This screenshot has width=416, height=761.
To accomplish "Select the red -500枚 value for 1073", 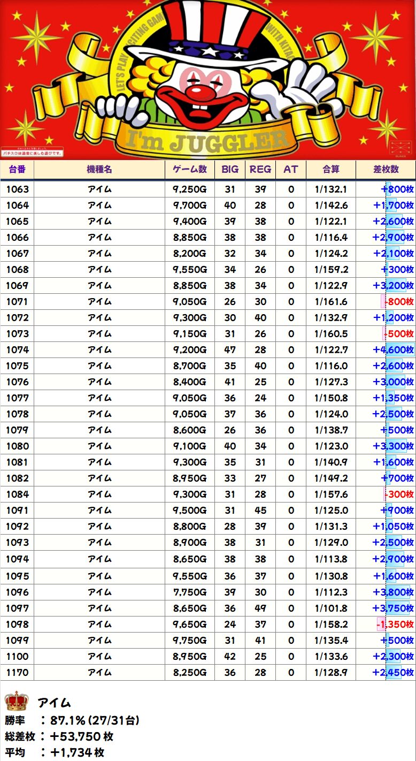I will click(x=399, y=333).
